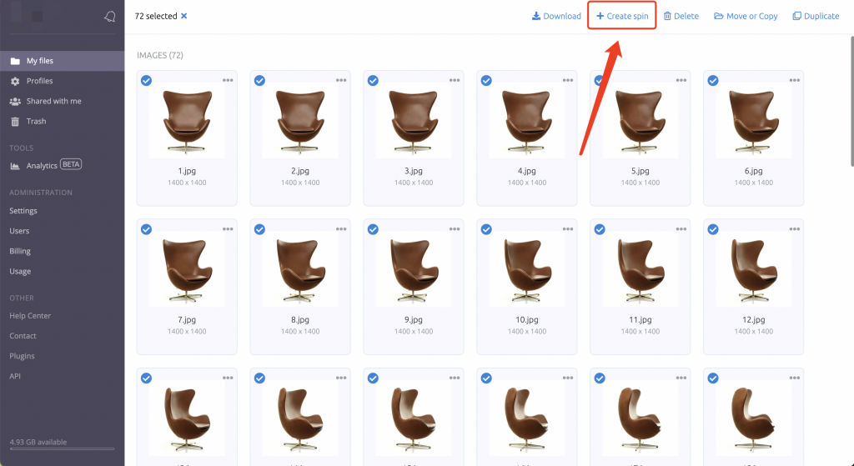The height and width of the screenshot is (466, 854).
Task: Clear the 72 selected items with X
Action: click(184, 16)
